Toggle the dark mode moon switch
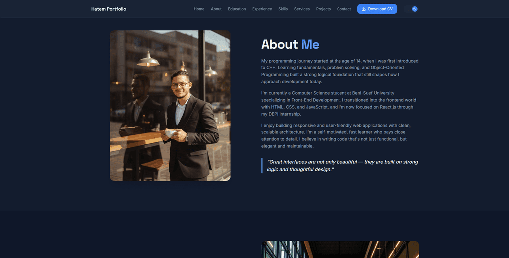Viewport: 509px width, 258px height. (x=411, y=9)
